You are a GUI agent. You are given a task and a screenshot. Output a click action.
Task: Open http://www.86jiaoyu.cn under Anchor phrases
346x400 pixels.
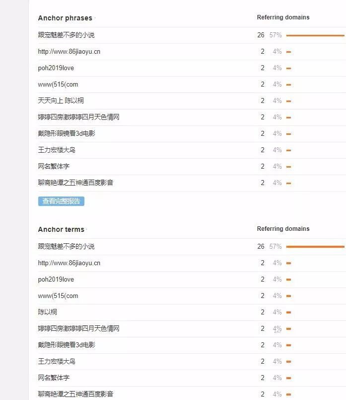[69, 52]
